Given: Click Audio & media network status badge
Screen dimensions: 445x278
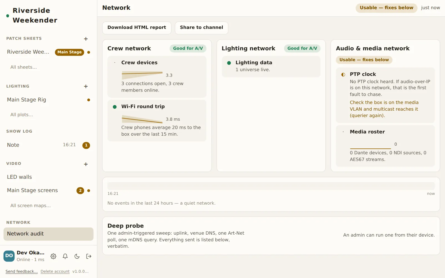Looking at the screenshot, I should (x=364, y=60).
